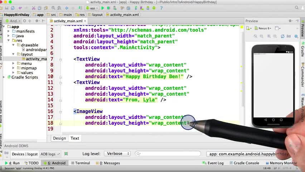Expand Gradle Scripts node
Image resolution: width=305 pixels, height=172 pixels.
pos(4,77)
